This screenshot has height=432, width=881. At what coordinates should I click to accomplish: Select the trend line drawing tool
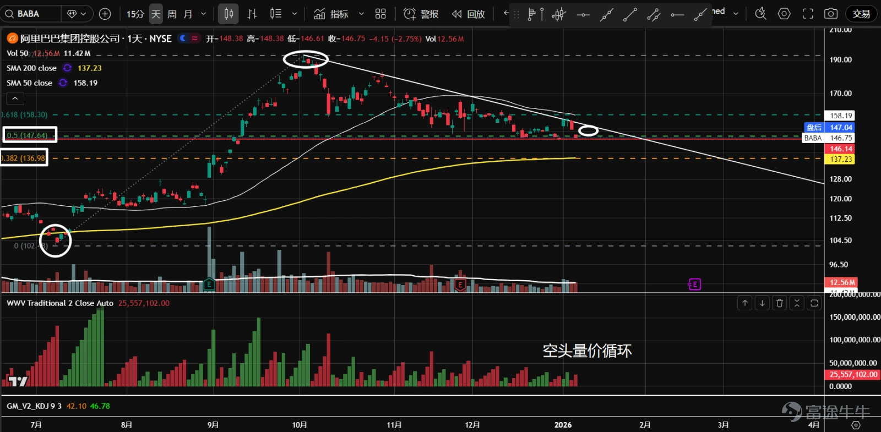[630, 15]
